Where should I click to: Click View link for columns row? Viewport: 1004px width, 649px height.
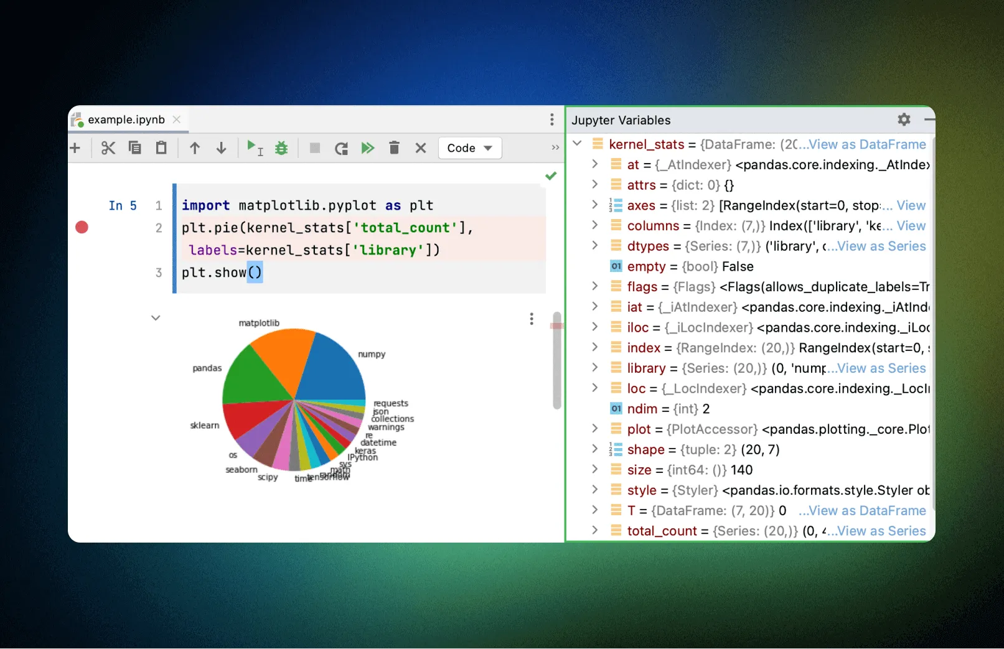[x=911, y=226]
